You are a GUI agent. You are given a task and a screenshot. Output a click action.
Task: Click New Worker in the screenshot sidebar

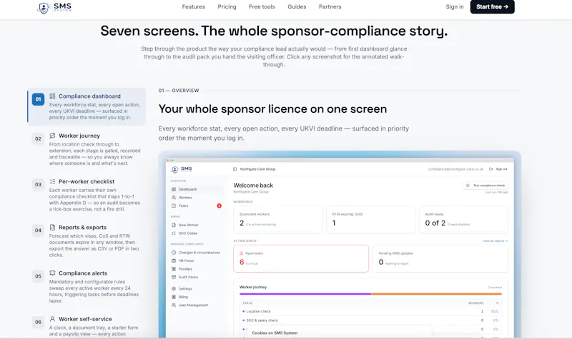click(x=197, y=225)
